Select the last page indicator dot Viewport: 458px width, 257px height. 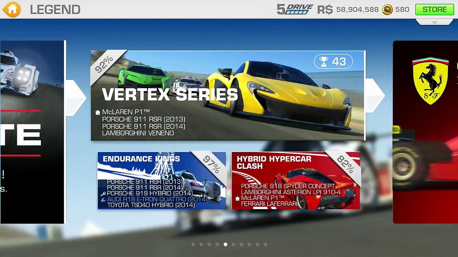(265, 245)
